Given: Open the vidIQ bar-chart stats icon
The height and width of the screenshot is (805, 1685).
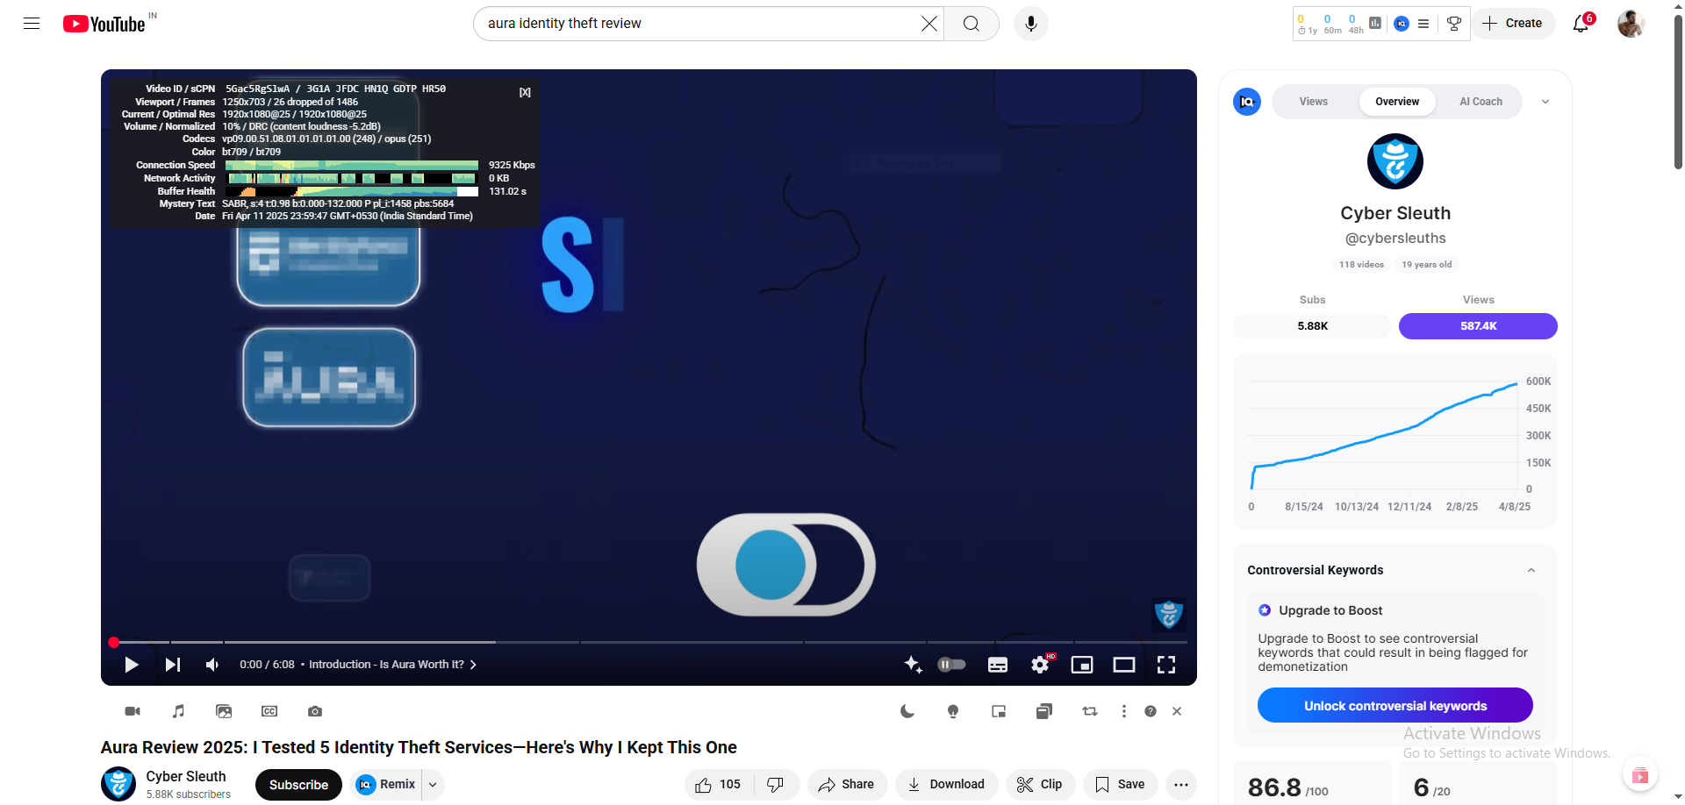Looking at the screenshot, I should tap(1375, 24).
